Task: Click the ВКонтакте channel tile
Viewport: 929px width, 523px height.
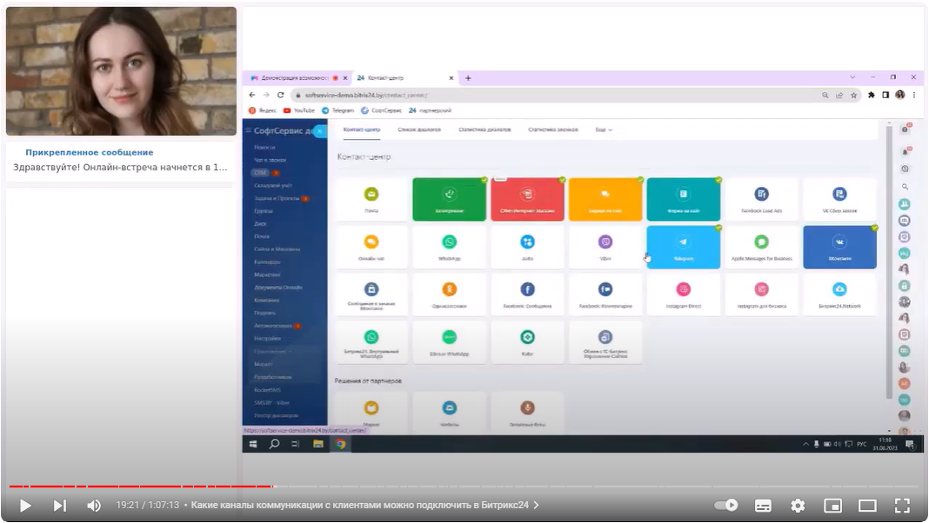Action: (x=839, y=247)
